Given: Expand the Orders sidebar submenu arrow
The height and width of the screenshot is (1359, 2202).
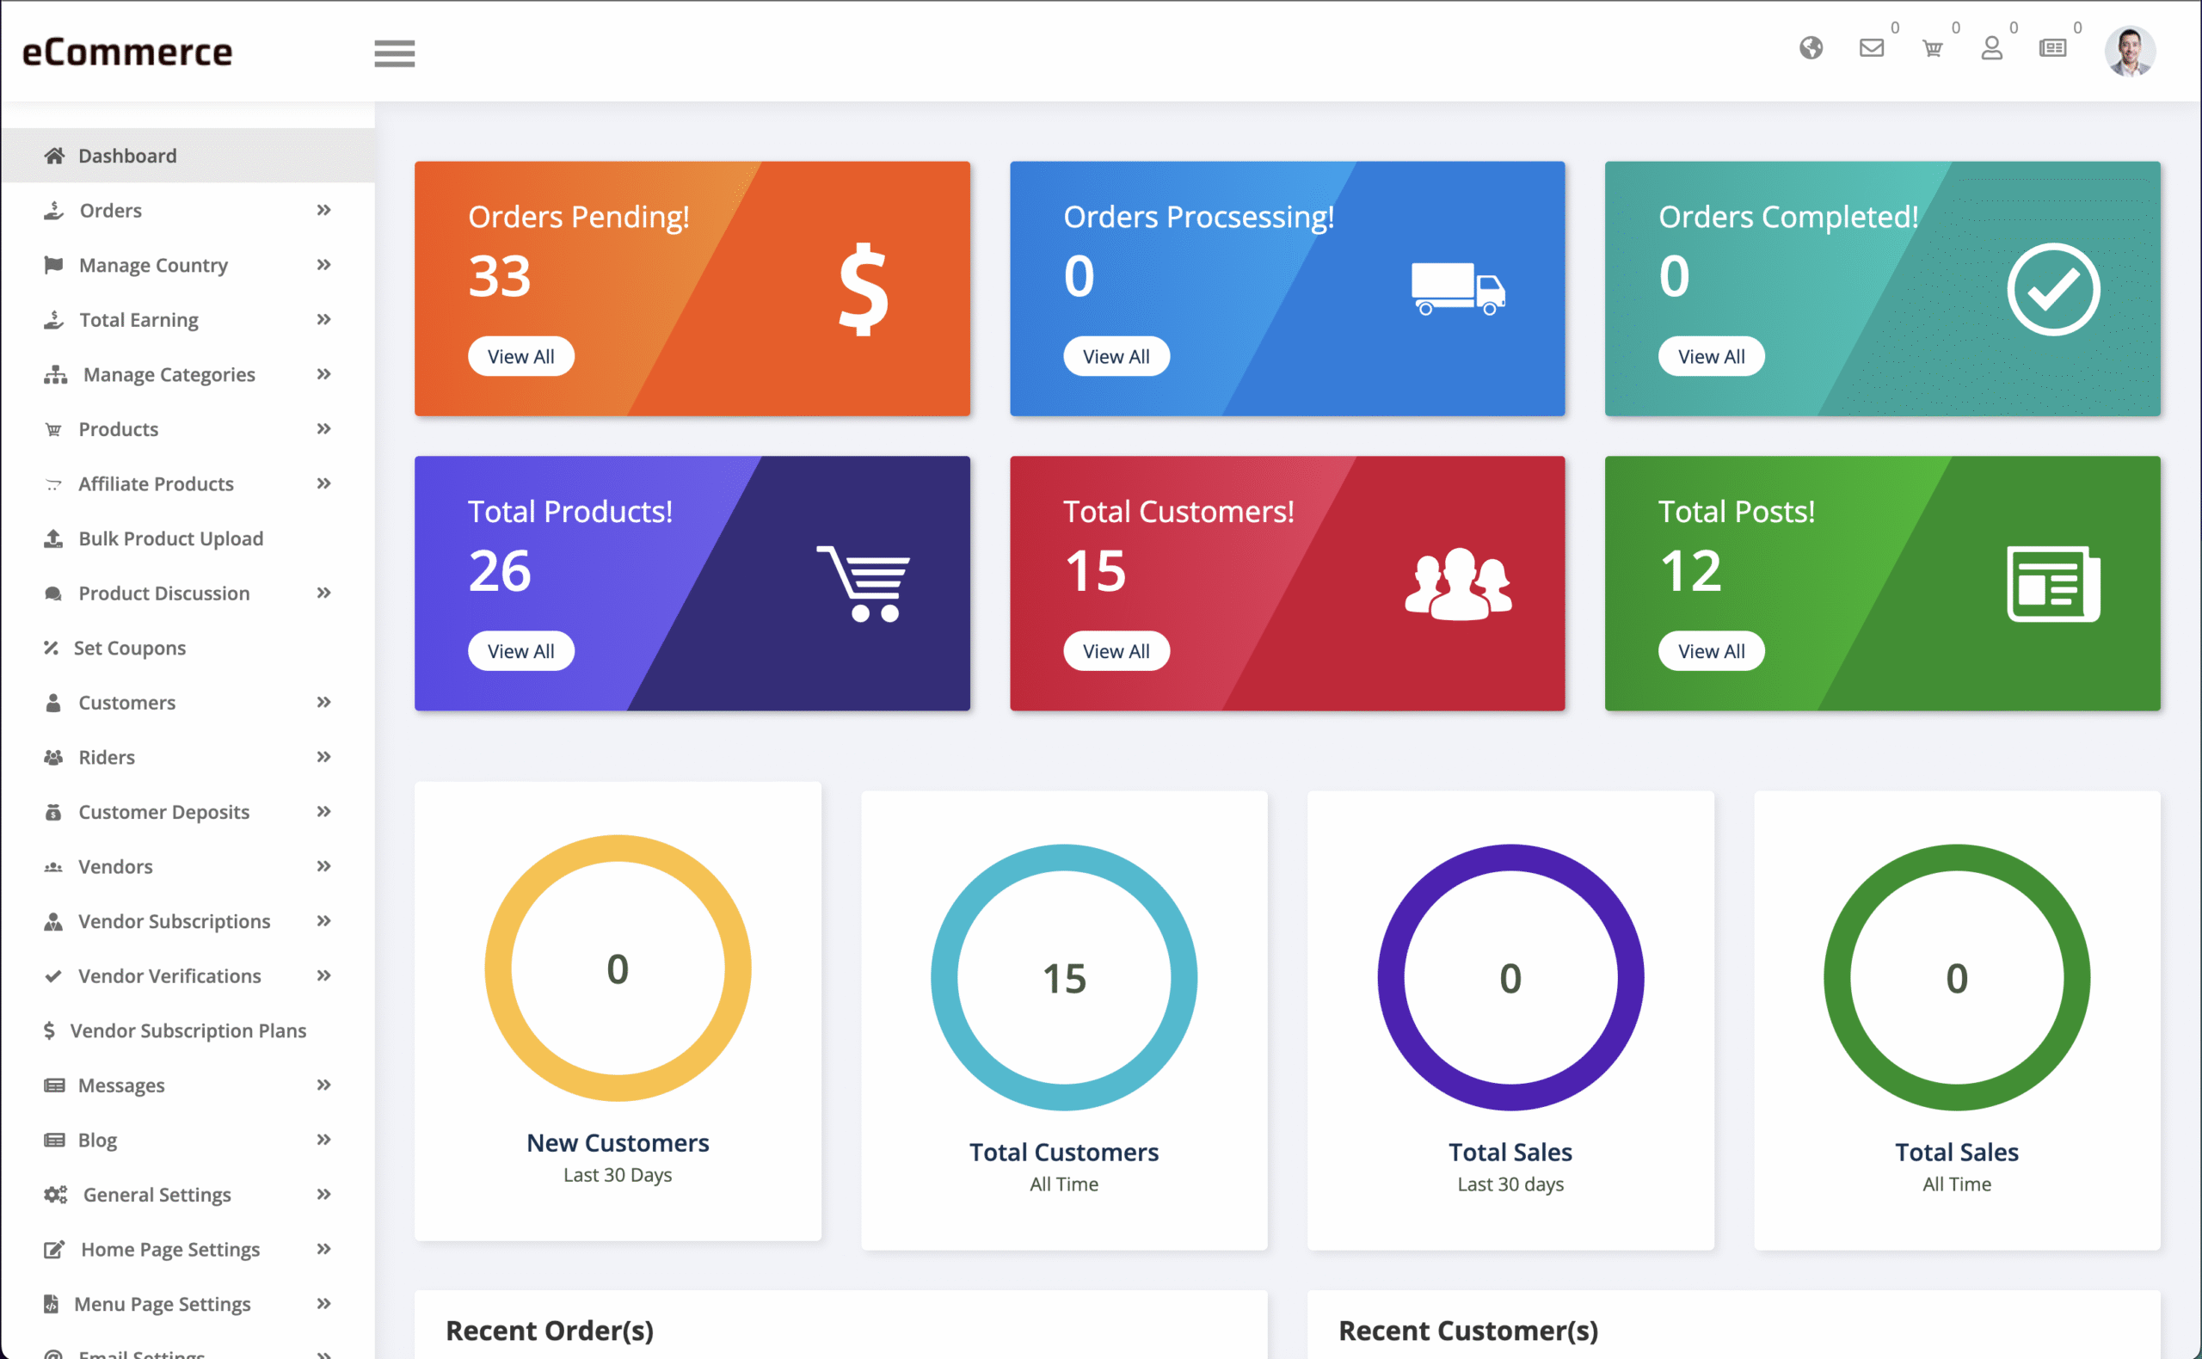Looking at the screenshot, I should (324, 211).
